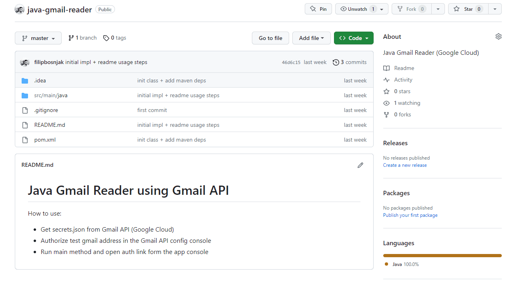This screenshot has width=521, height=282.
Task: Click the 'Java Gmail Reader using Gmail API' heading
Action: click(x=129, y=190)
